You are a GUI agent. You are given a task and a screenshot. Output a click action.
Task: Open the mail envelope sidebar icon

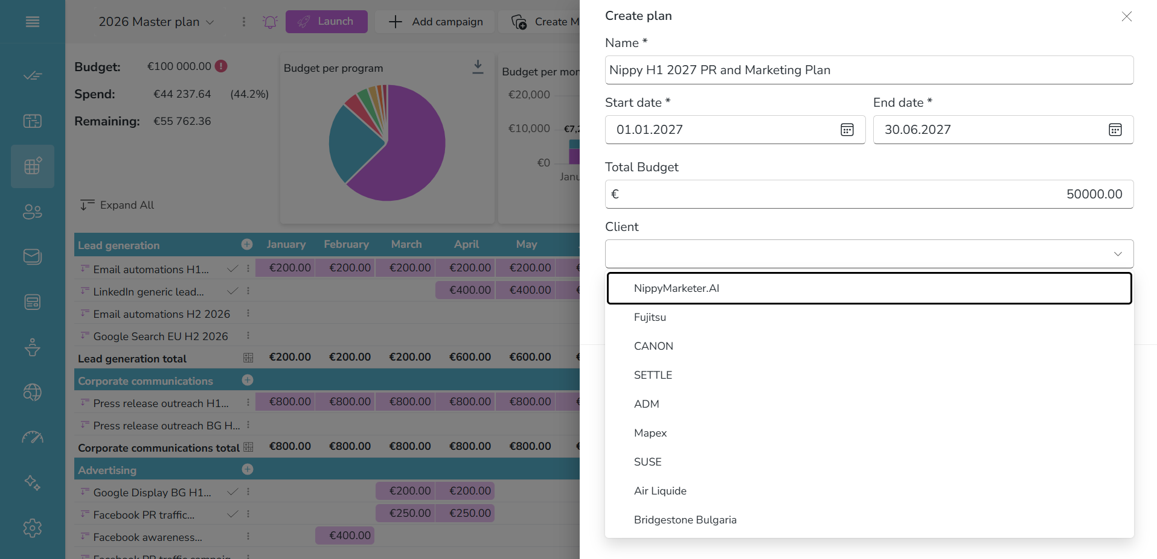(33, 257)
